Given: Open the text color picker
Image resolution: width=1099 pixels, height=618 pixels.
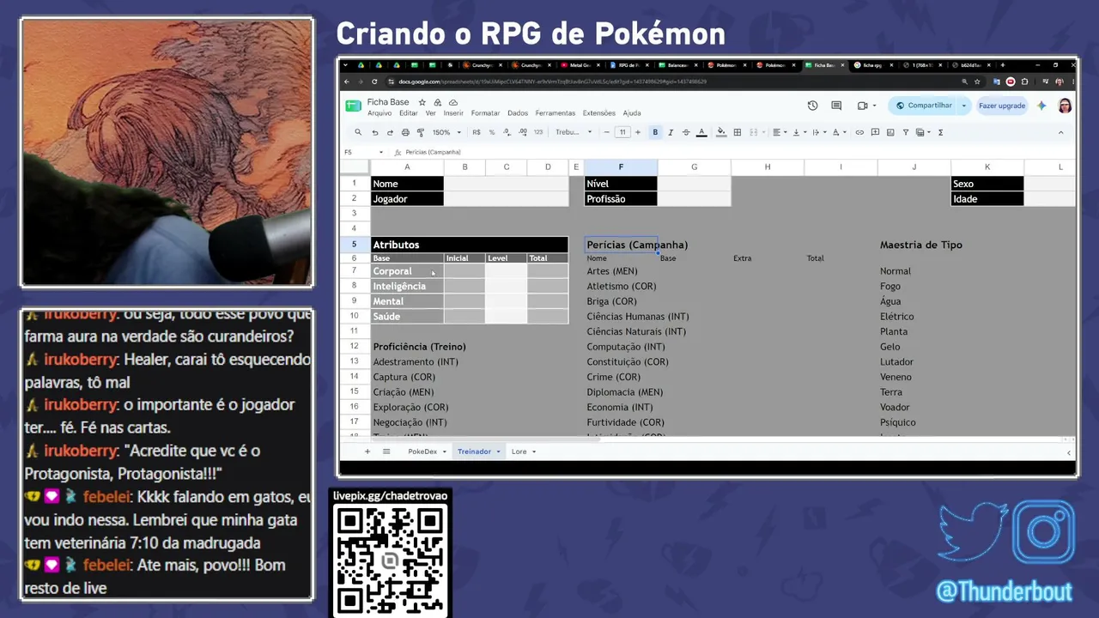Looking at the screenshot, I should click(701, 132).
